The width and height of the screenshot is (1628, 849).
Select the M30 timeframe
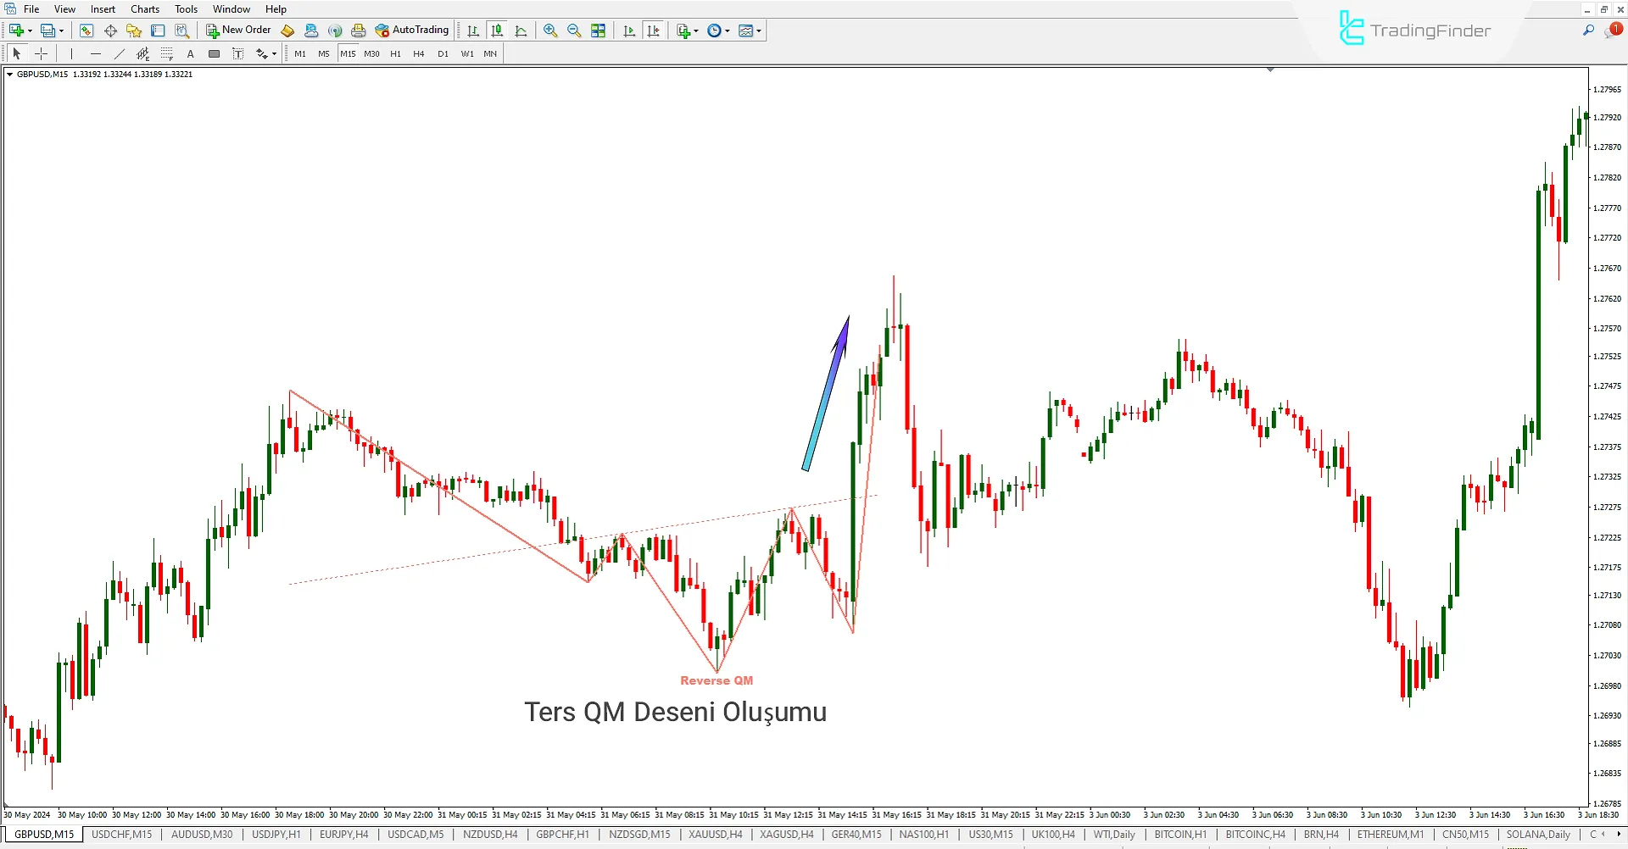[x=371, y=53]
